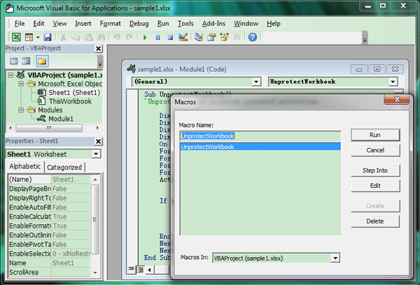Click the Paste toolbar icon
Viewport: 420px width, 285px height.
click(x=88, y=37)
